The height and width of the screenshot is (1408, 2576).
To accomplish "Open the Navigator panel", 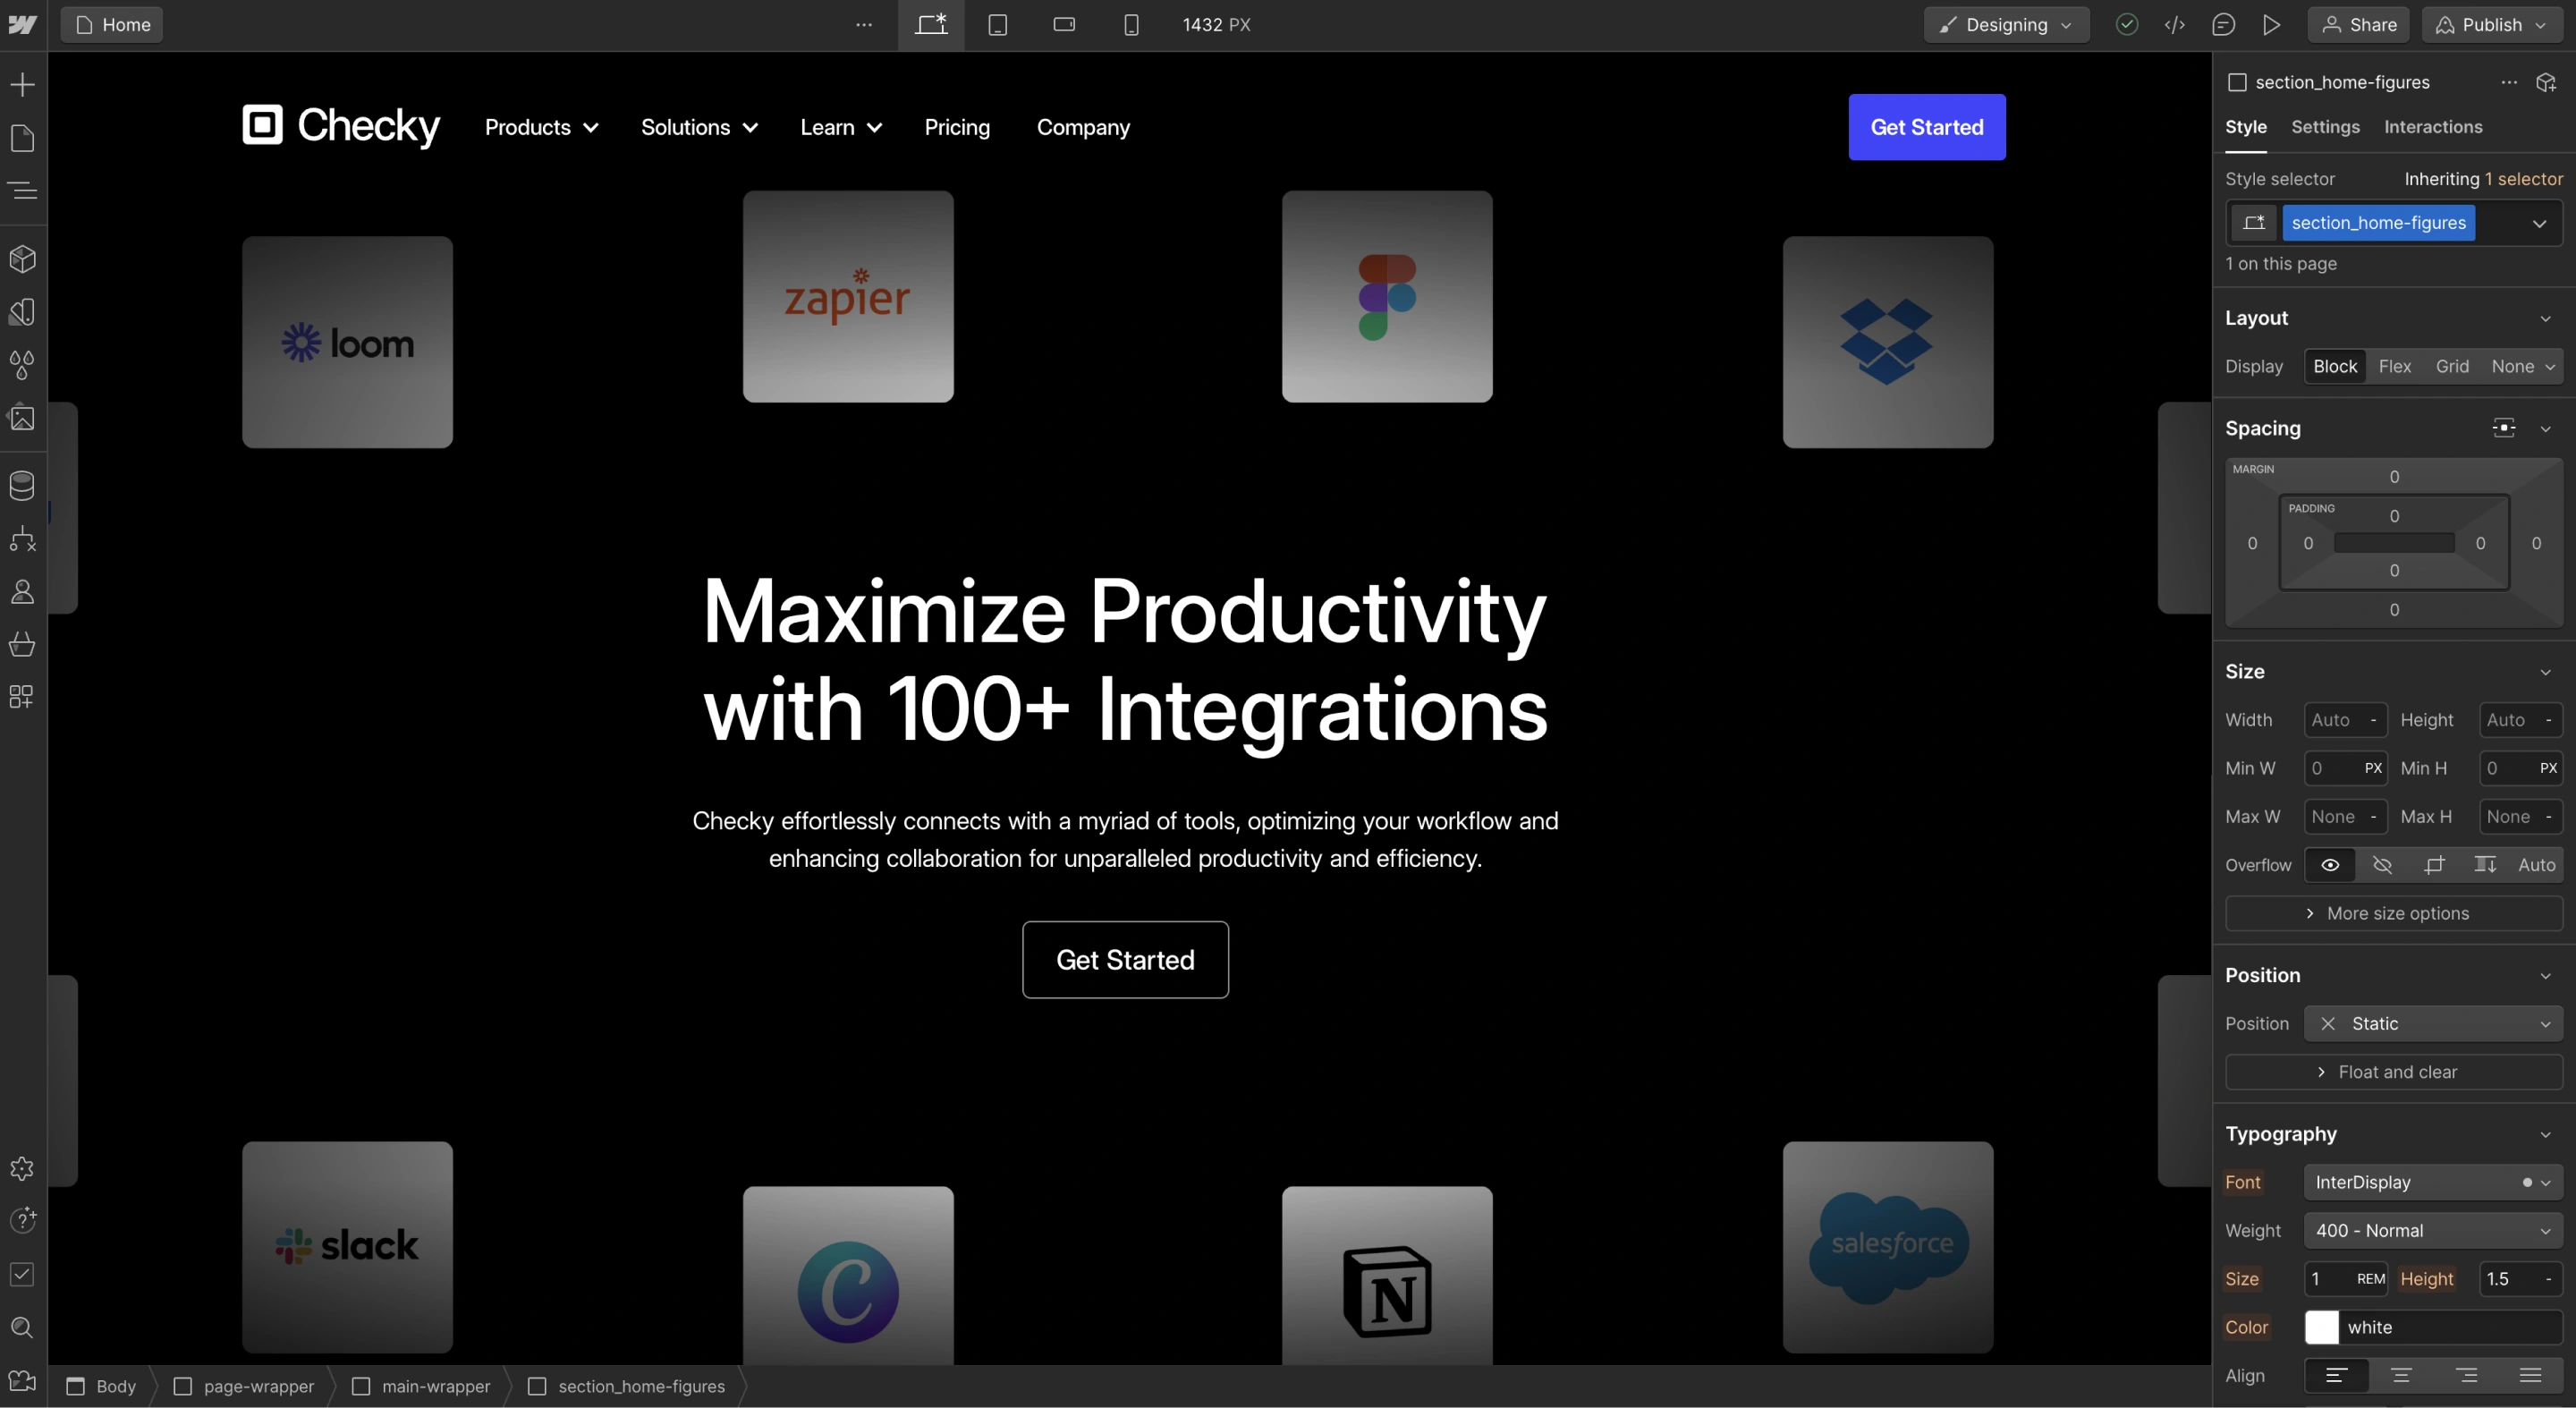I will (x=22, y=191).
